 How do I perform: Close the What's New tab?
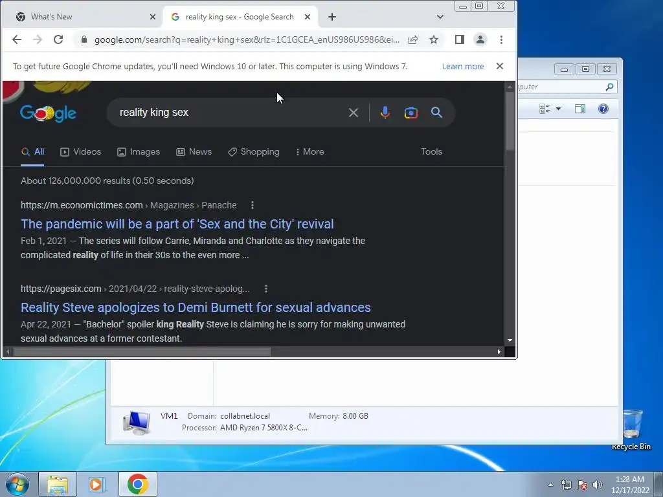pos(153,17)
